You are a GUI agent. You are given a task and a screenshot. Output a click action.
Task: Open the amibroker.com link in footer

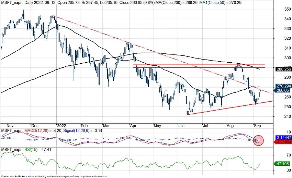pyautogui.click(x=94, y=177)
